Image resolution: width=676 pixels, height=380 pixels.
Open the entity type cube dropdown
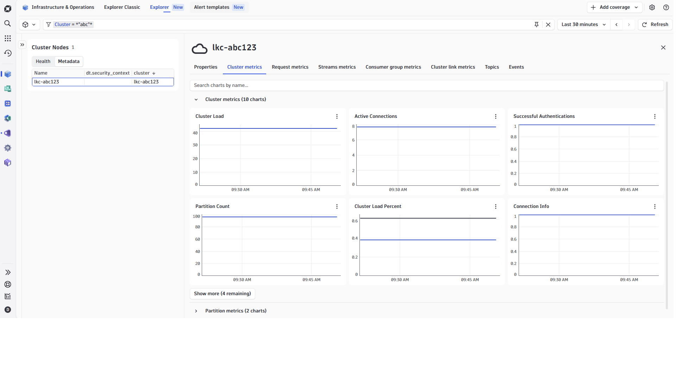coord(29,25)
